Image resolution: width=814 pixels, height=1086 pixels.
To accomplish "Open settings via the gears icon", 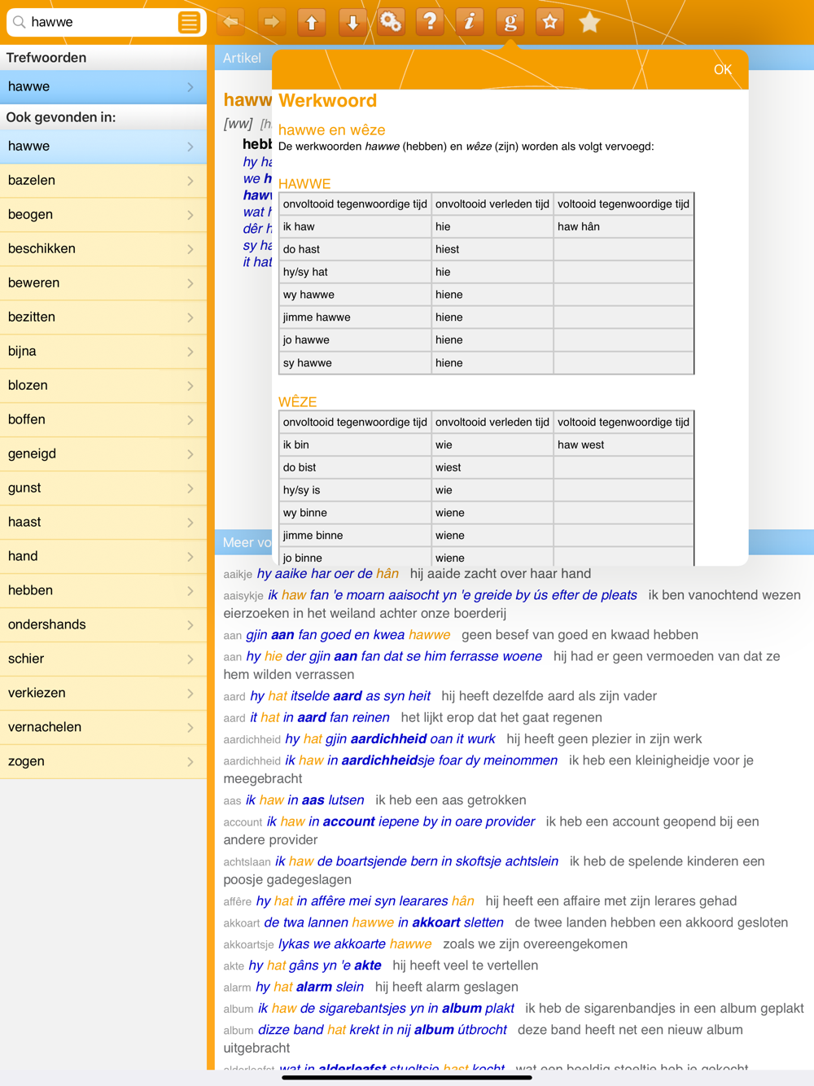I will click(x=391, y=22).
